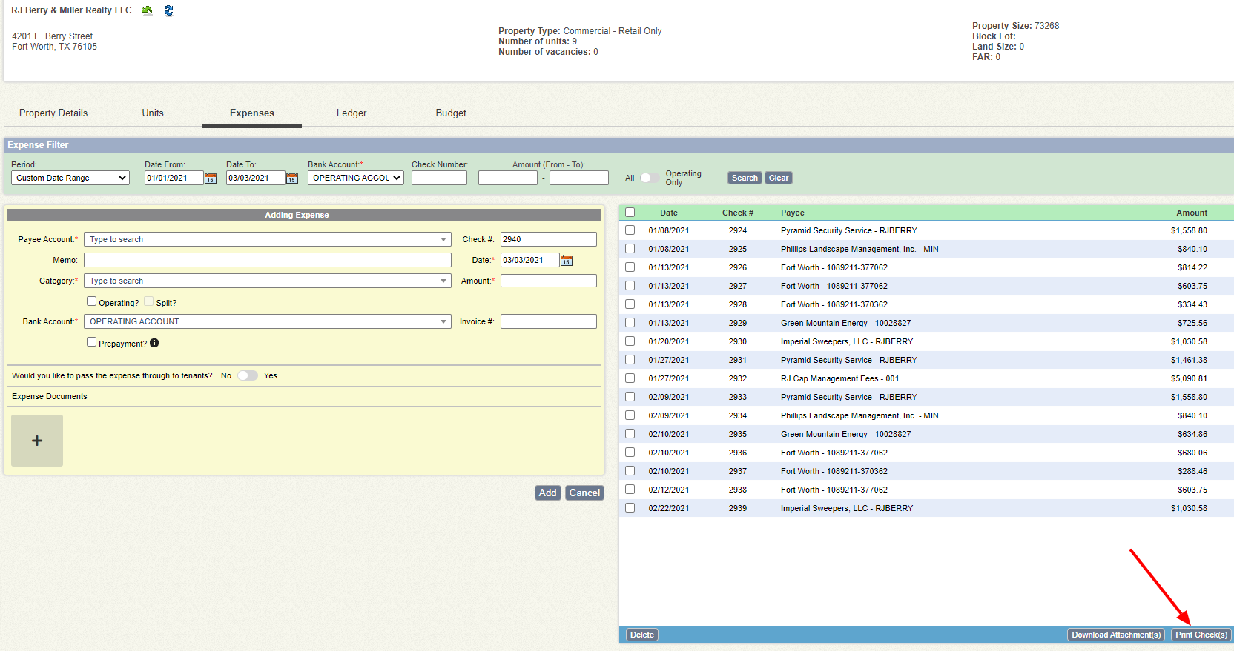Expand the Payee Account search dropdown
1234x651 pixels.
(x=443, y=239)
